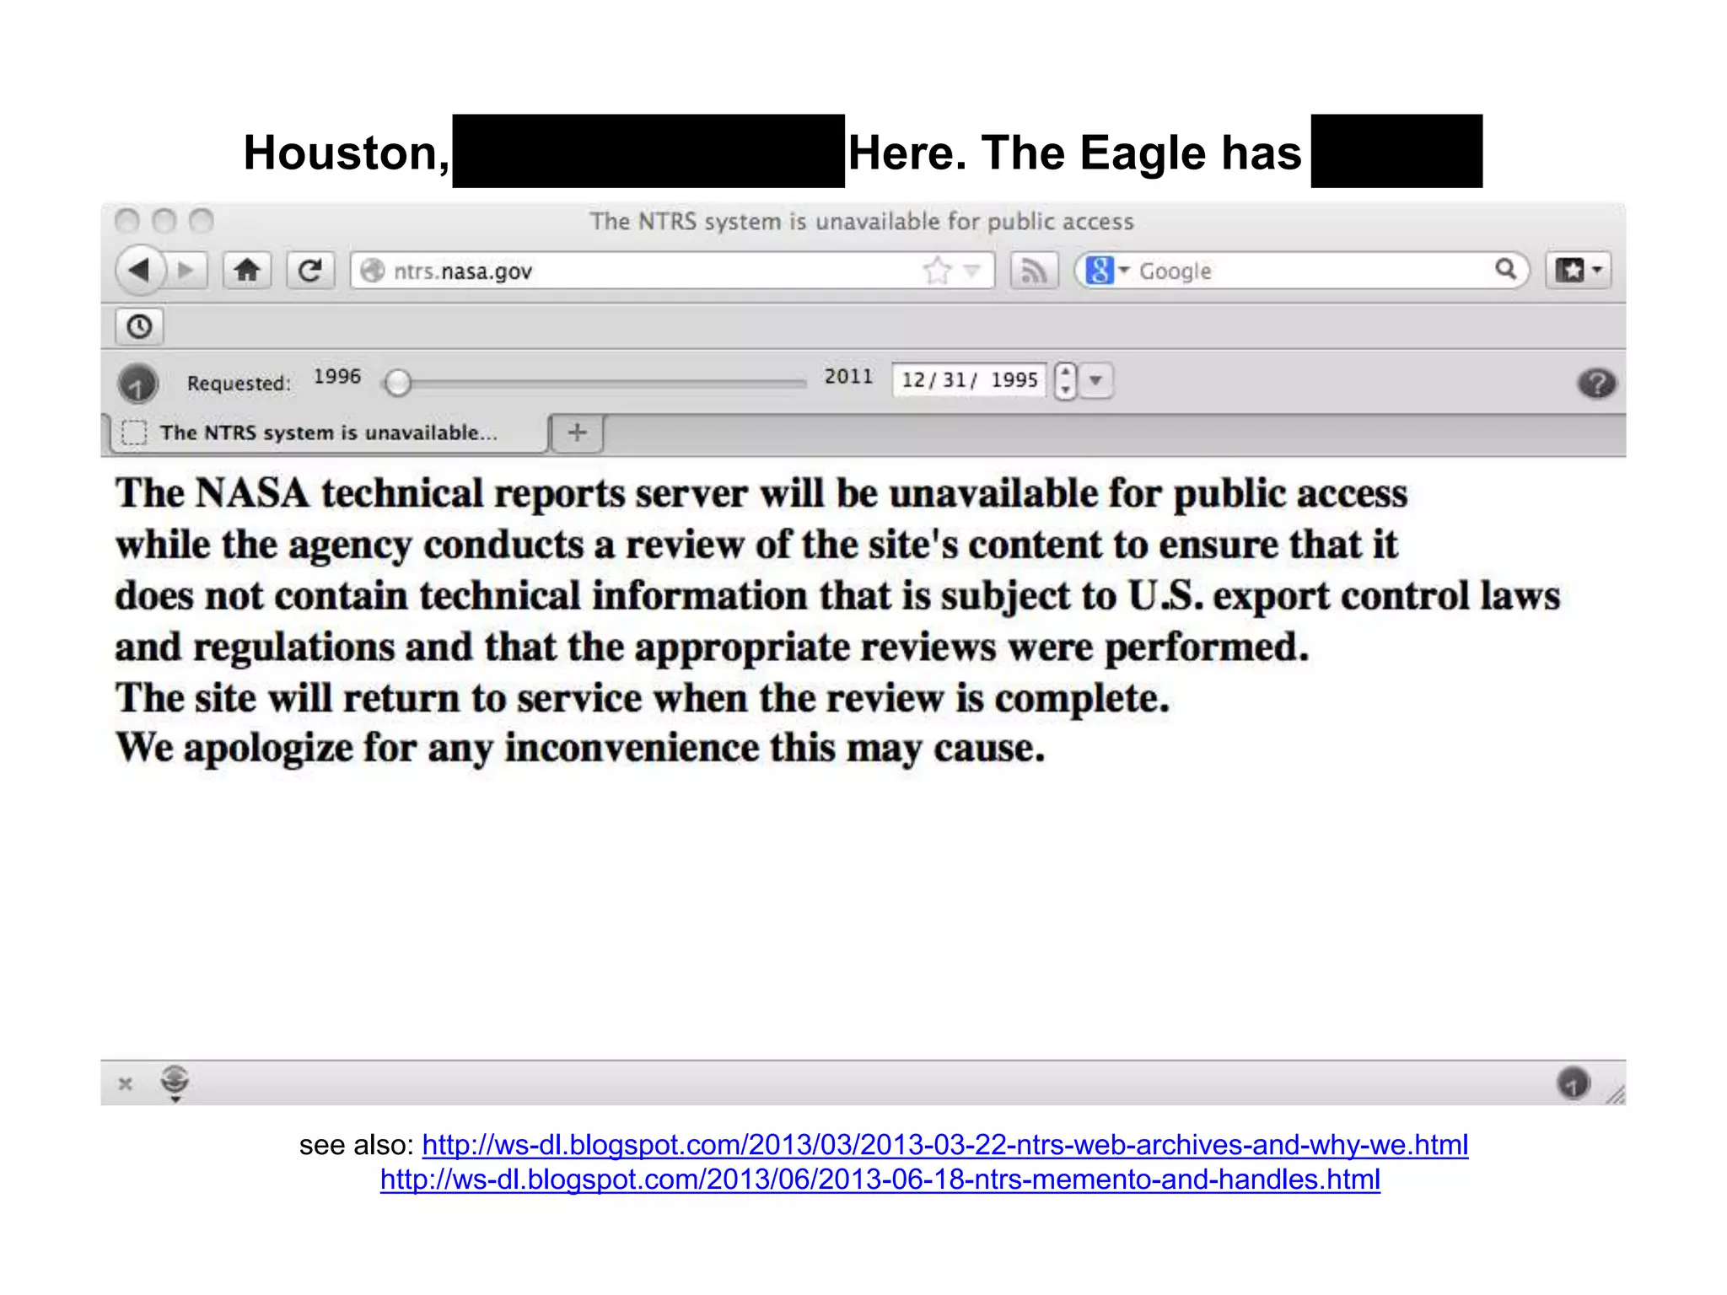The image size is (1727, 1295).
Task: Bookmark page with the star icon
Action: pyautogui.click(x=937, y=271)
